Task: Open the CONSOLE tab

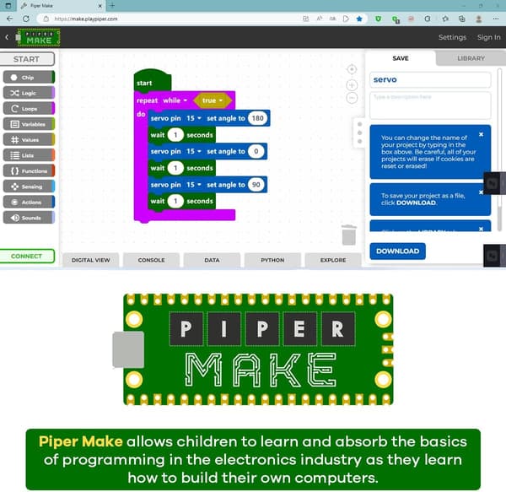Action: pos(151,260)
